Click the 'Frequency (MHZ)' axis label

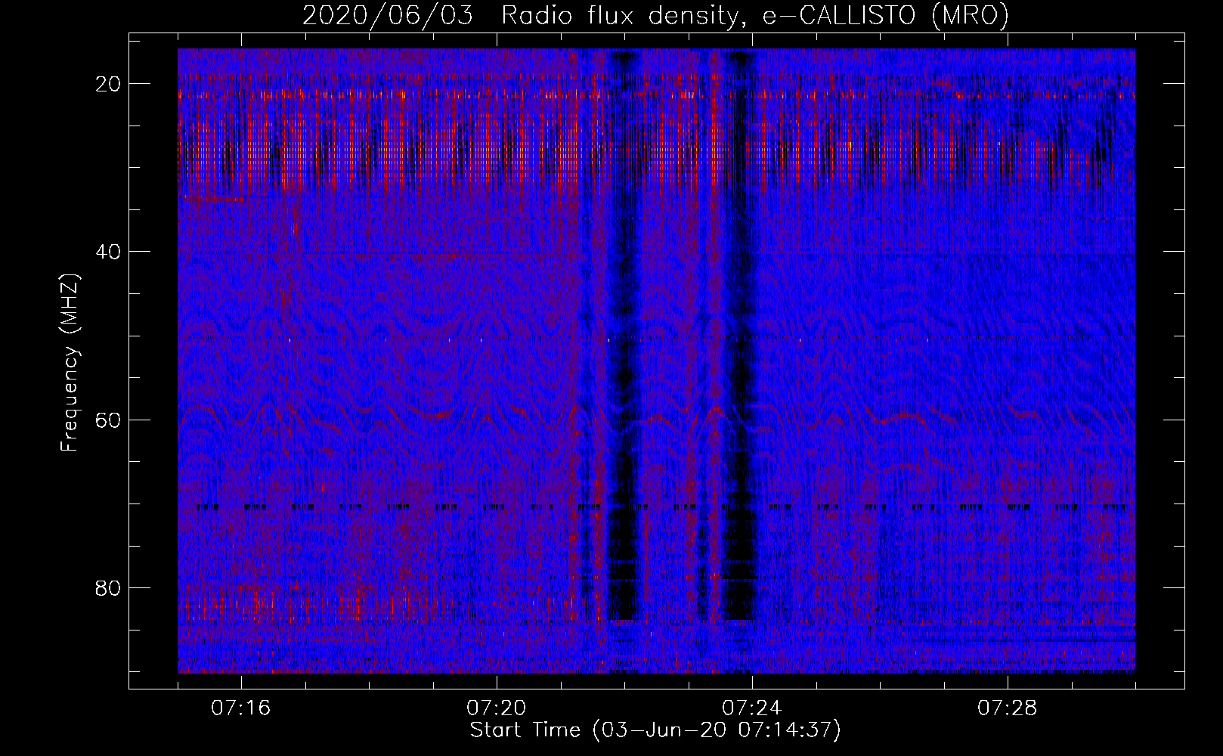[x=70, y=363]
